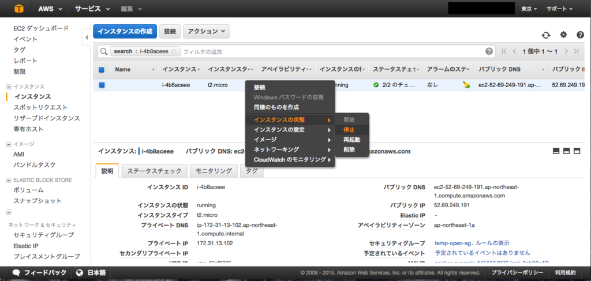The image size is (591, 281).
Task: Go to last page of results
Action: point(577,51)
